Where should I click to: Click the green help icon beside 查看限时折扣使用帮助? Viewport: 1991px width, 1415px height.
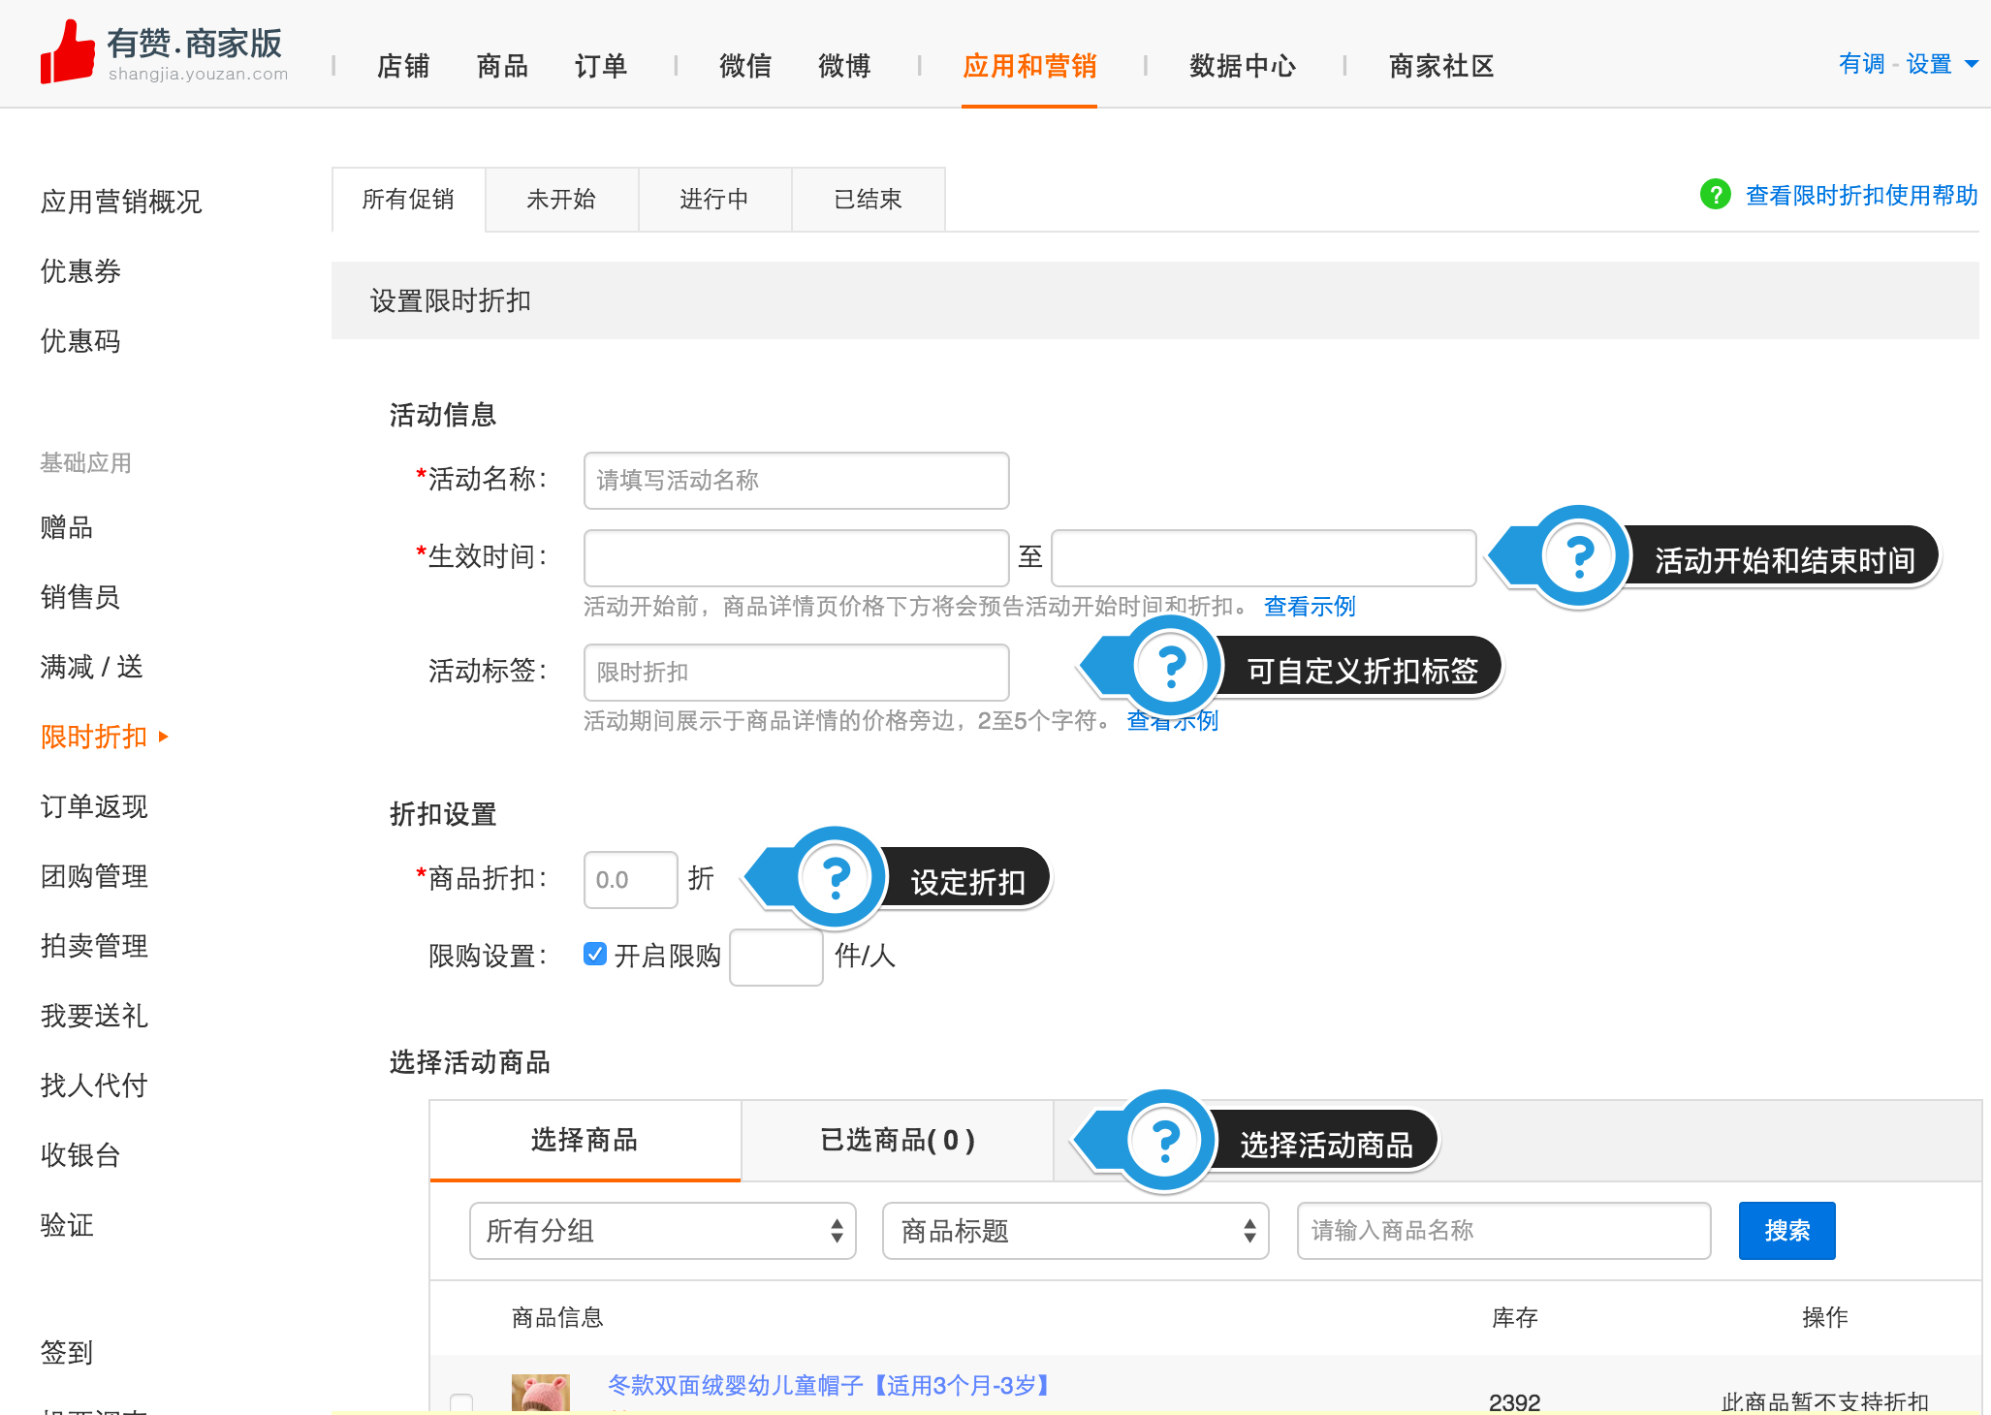point(1715,195)
